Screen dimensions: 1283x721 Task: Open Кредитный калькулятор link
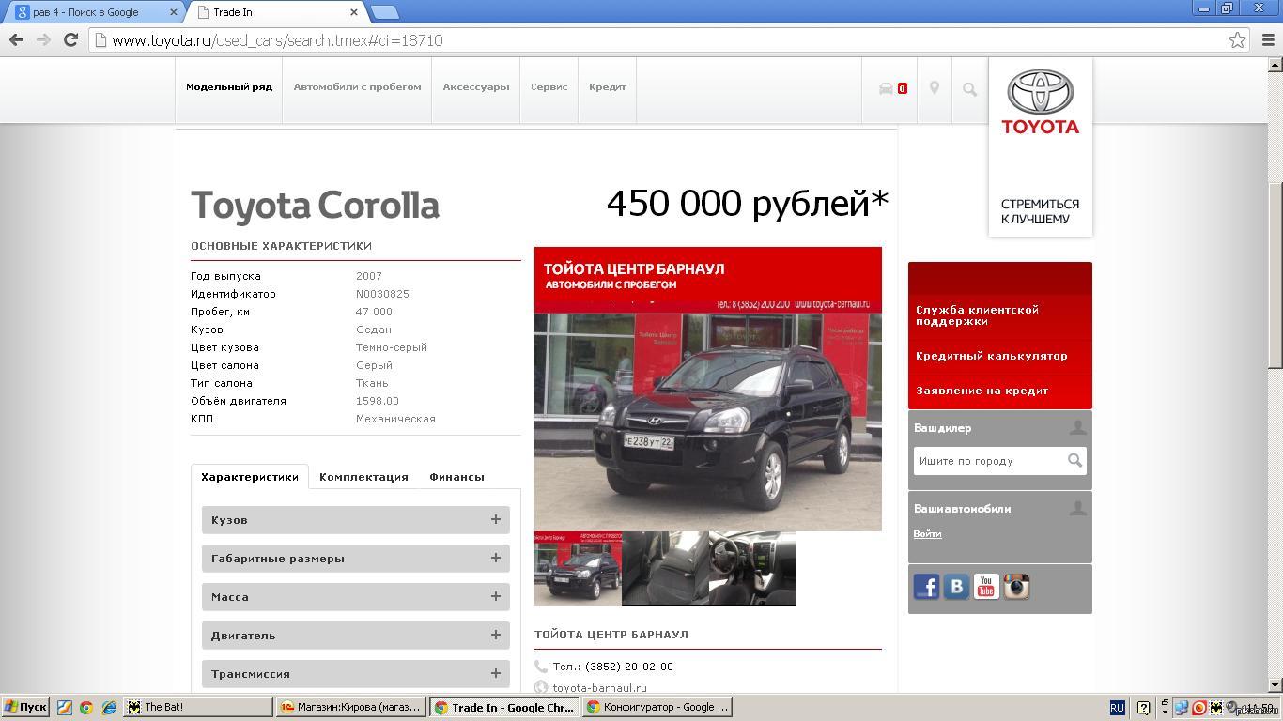(x=992, y=356)
